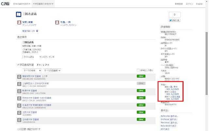Open OPAC for 北海道大学 北図書館
This screenshot has height=131, width=209.
tap(141, 105)
